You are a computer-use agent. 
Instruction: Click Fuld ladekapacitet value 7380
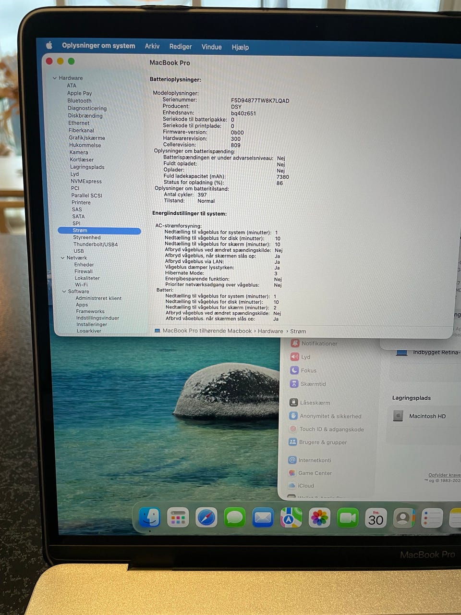pyautogui.click(x=283, y=177)
